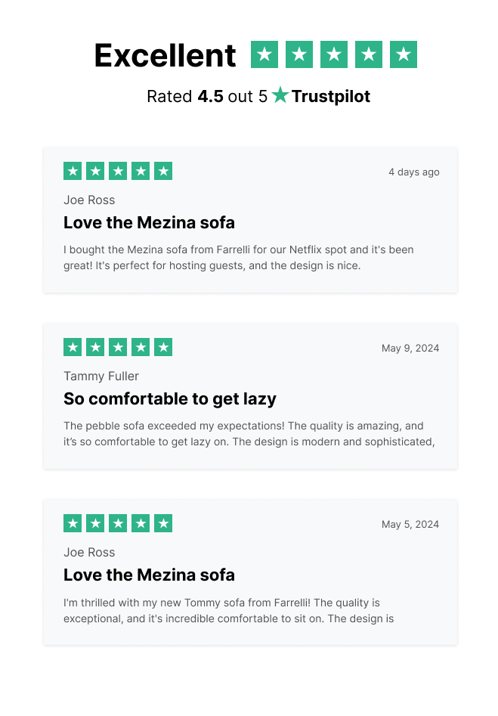Click the Rated 4.5 out 5 text
Image resolution: width=498 pixels, height=716 pixels.
[x=207, y=97]
